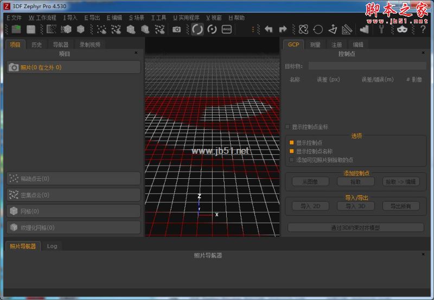434x300 pixels.
Task: Click the circular rotate arrow icon
Action: point(318,29)
